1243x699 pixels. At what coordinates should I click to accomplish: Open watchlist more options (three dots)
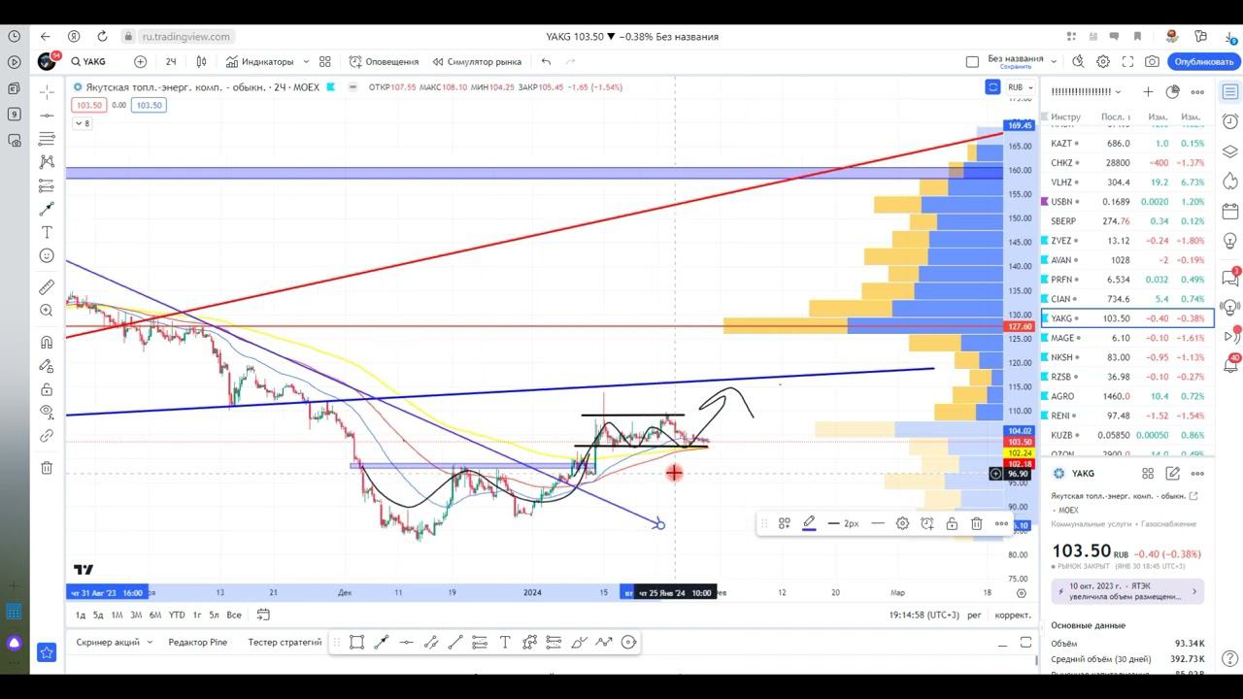click(x=1199, y=91)
